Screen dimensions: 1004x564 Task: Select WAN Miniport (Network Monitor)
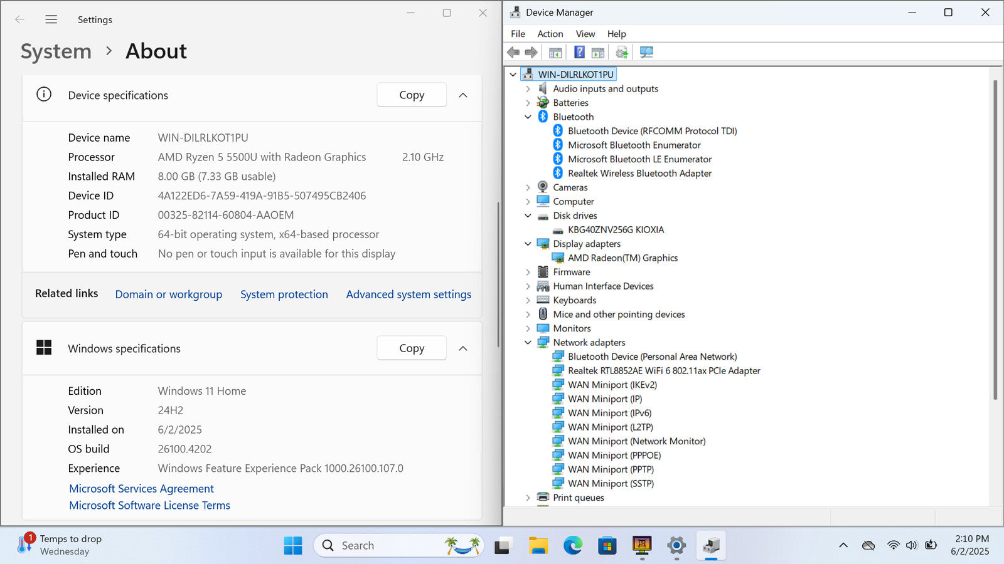point(636,441)
